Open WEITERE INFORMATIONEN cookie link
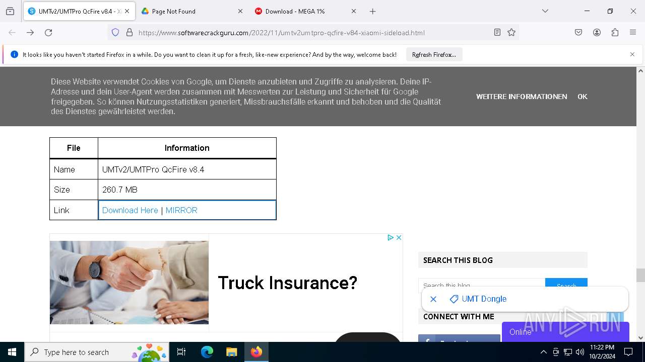Screen dimensions: 645x362 [x=522, y=97]
